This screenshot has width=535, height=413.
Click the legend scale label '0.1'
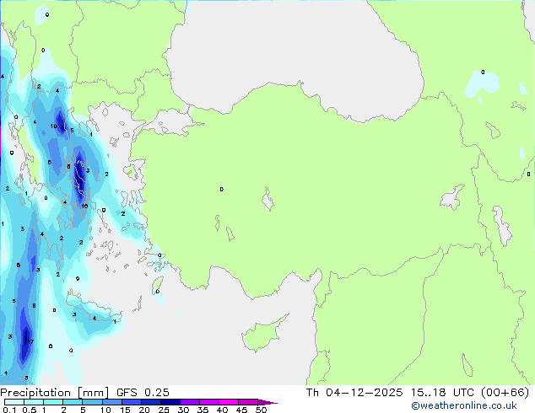9,410
